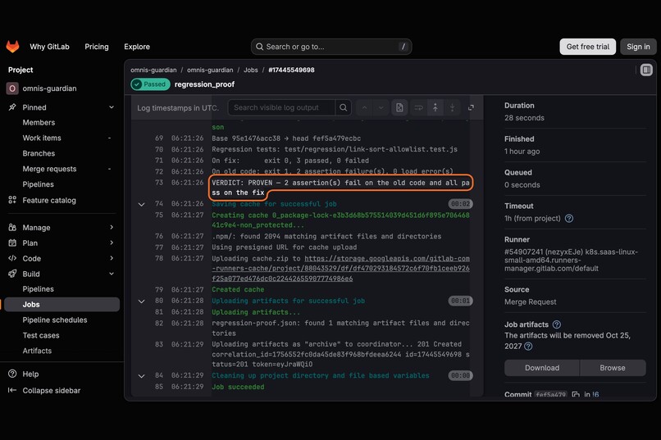
Task: Expand the Code menu chevron
Action: click(x=112, y=258)
